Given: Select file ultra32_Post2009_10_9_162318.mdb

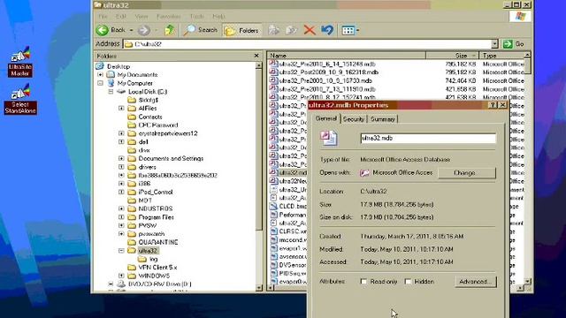Looking at the screenshot, I should coord(328,72).
